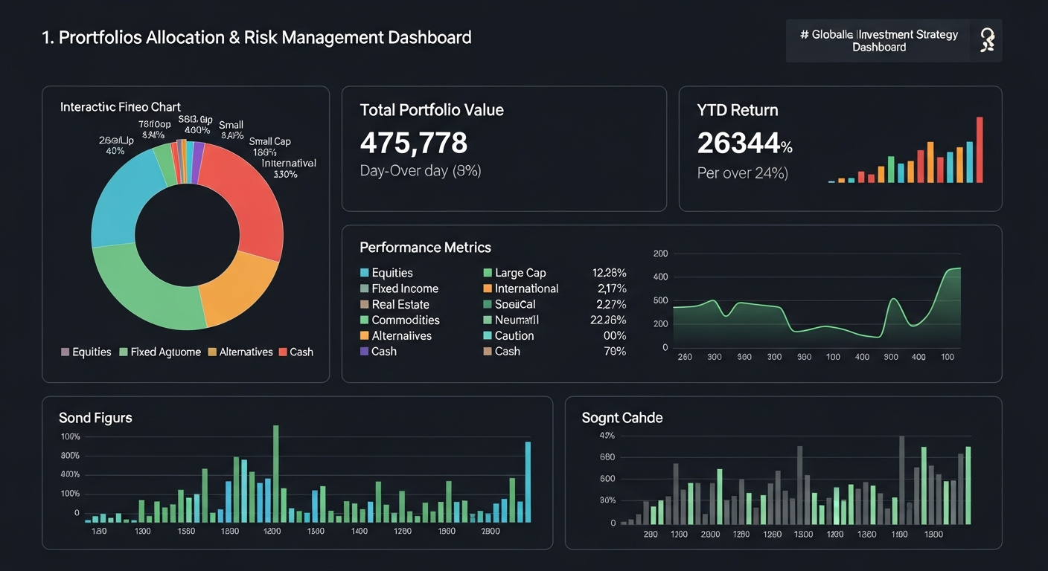Toggle Fixed Agtuome legend item below donut chart

click(159, 352)
